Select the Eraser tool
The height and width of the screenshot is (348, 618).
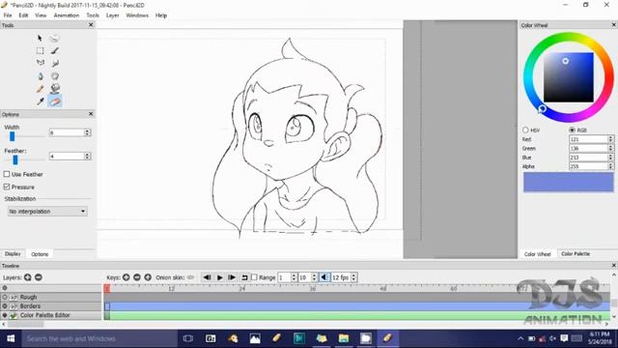pyautogui.click(x=55, y=101)
